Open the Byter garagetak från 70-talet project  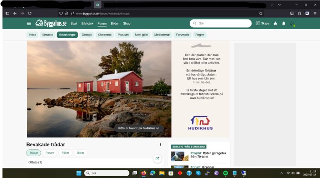(x=208, y=155)
